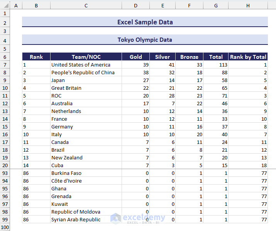The height and width of the screenshot is (231, 276).
Task: Click the Select All corner triangle
Action: [x=5, y=5]
